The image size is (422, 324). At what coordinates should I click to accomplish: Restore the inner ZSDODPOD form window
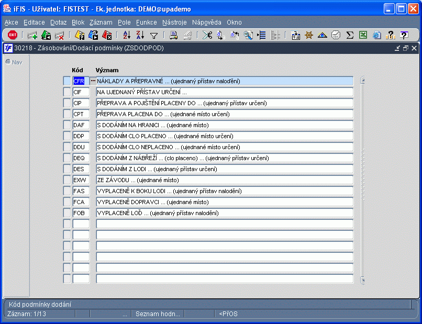[406, 48]
